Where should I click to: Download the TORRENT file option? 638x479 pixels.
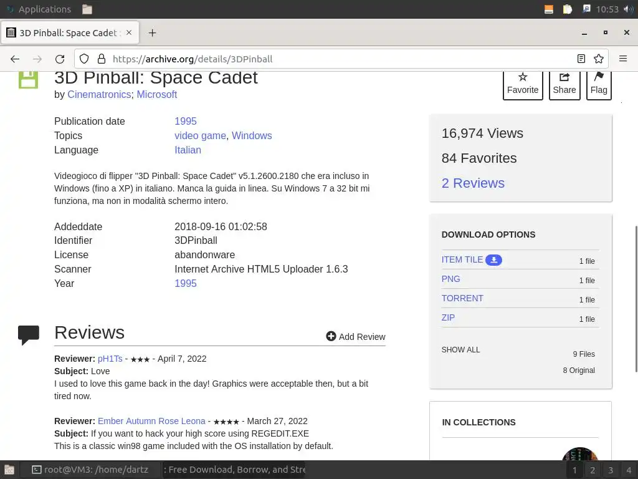coord(462,298)
